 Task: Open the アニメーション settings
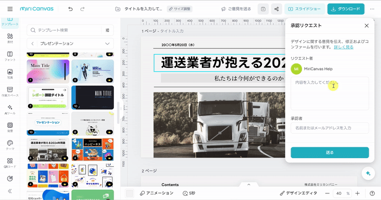pos(157,193)
